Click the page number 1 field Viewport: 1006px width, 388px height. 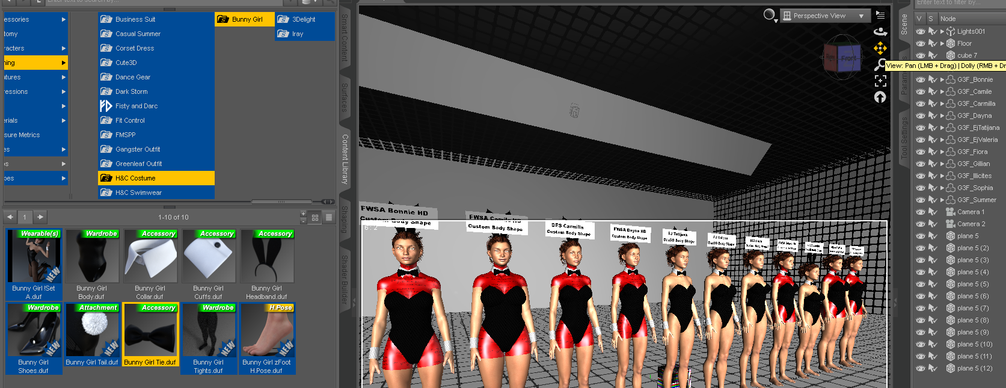tap(25, 217)
